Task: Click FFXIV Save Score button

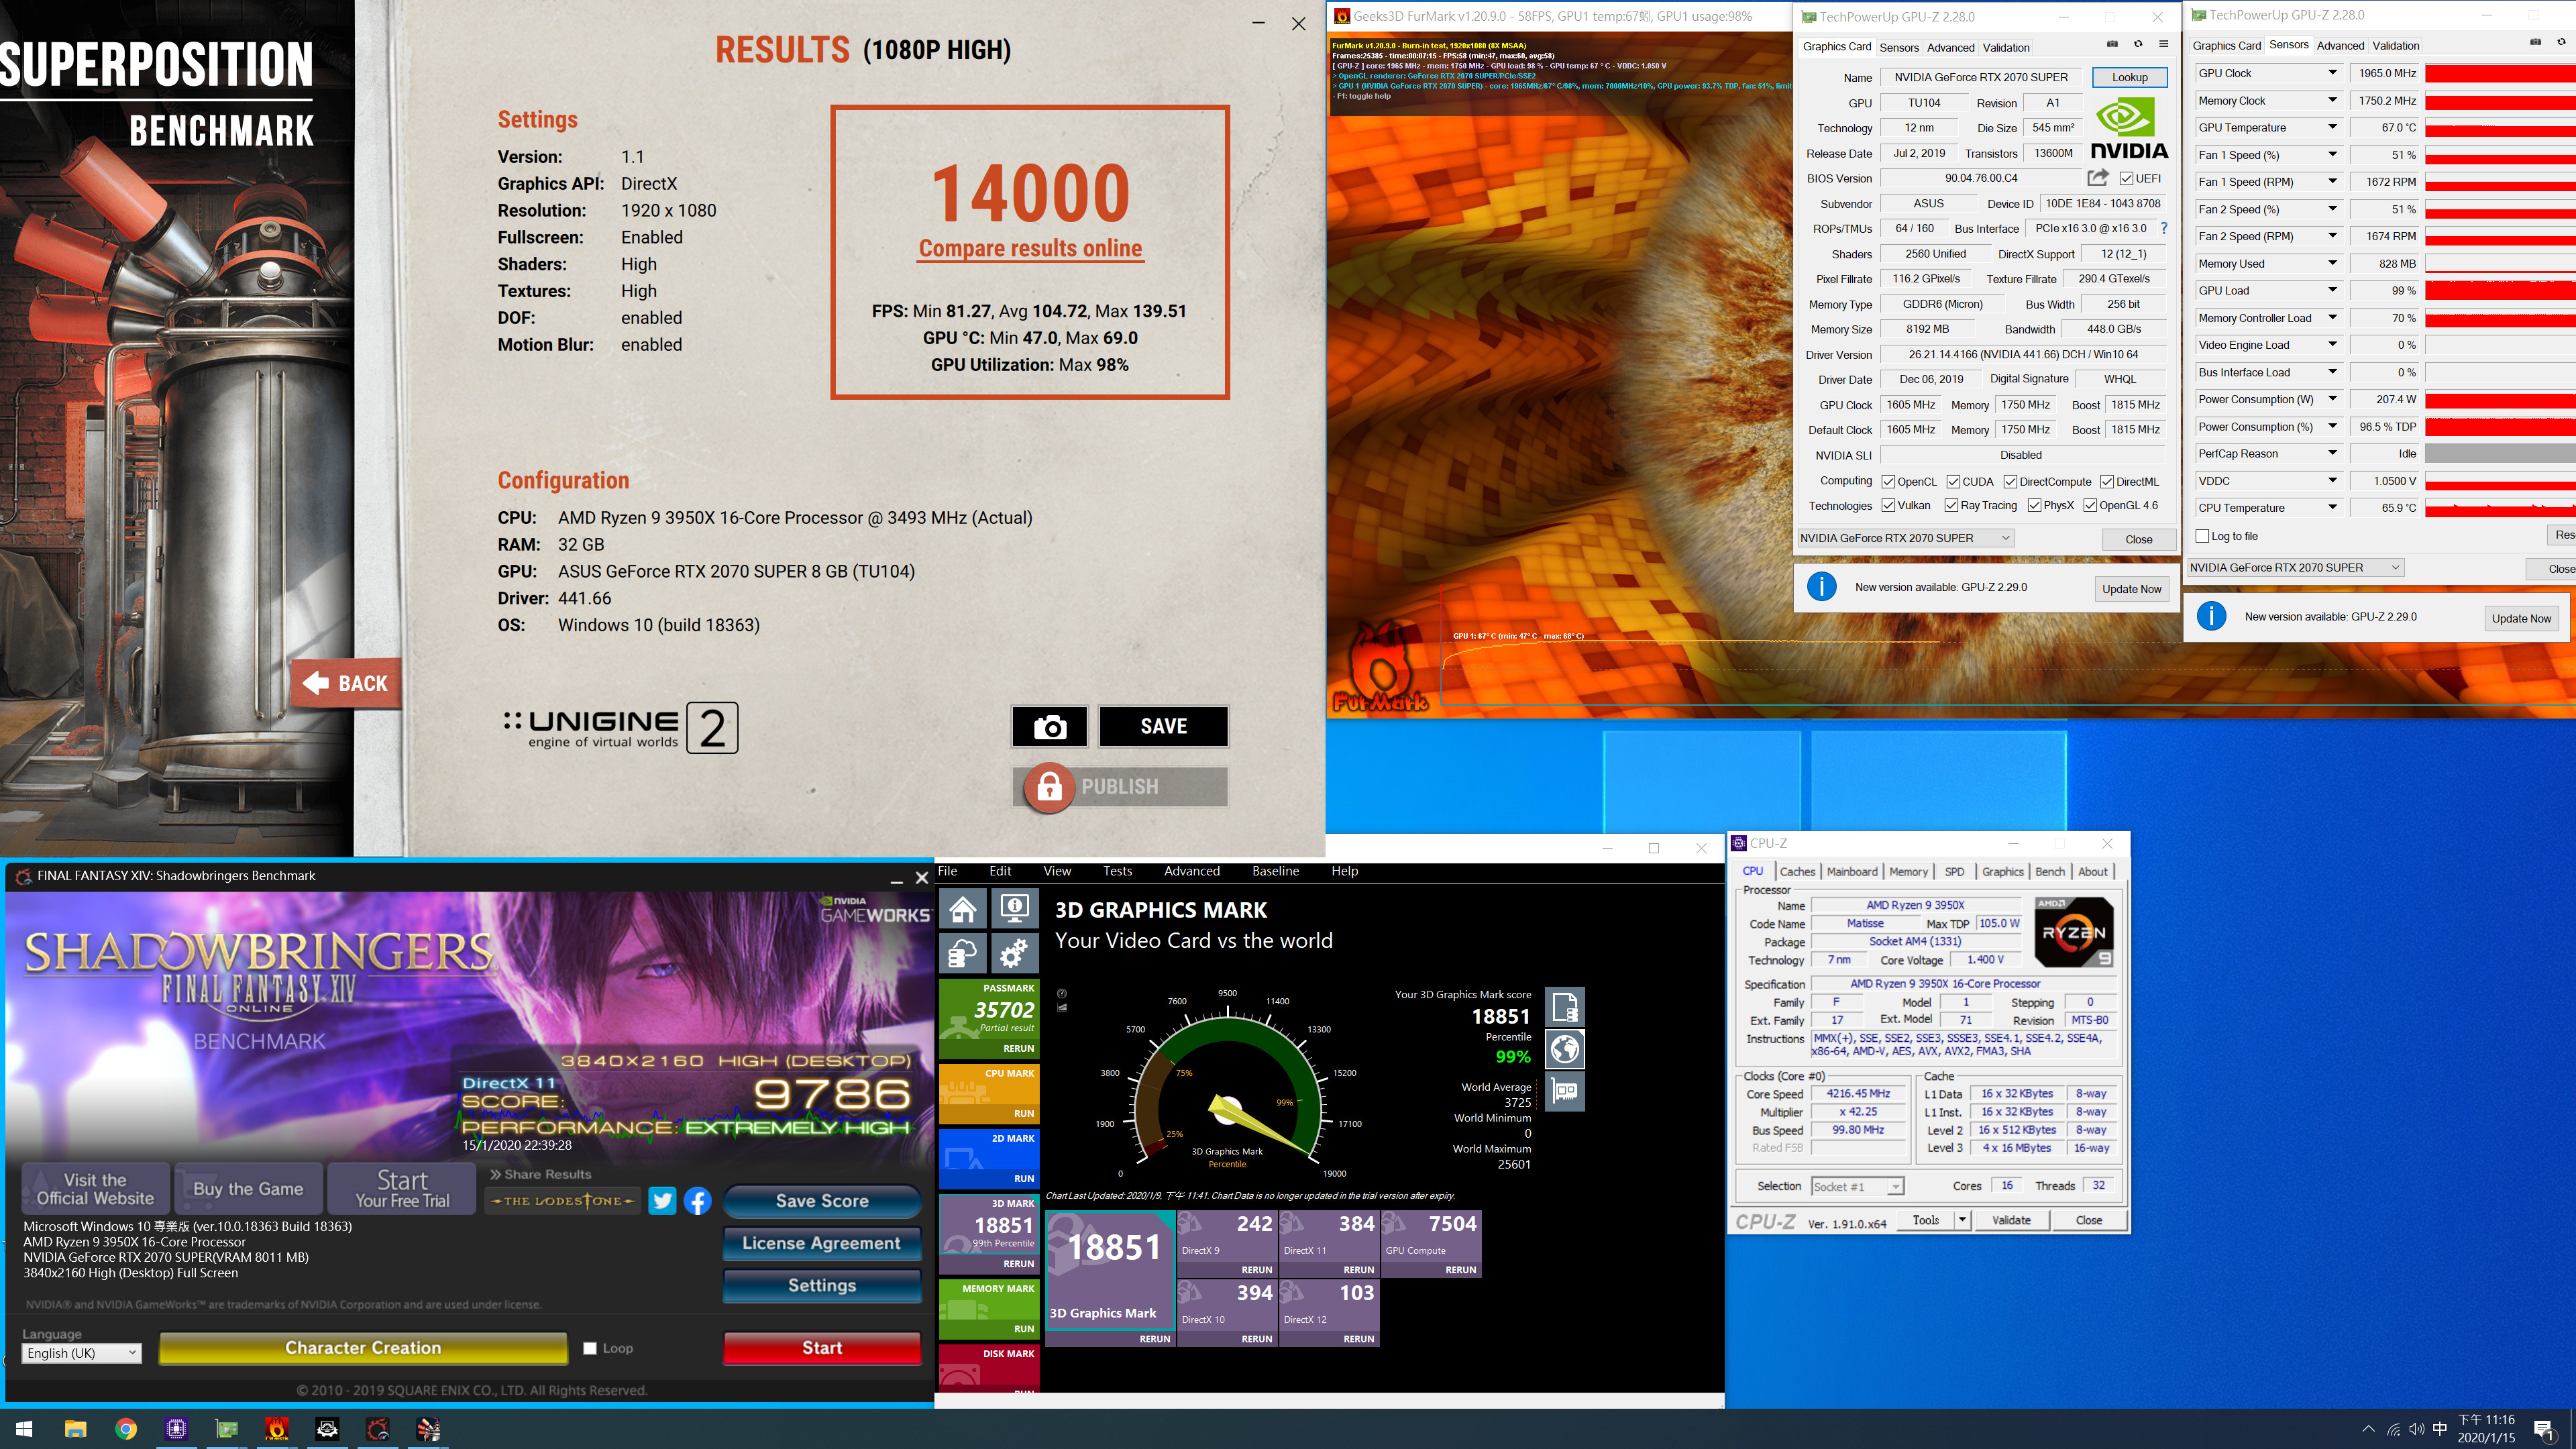Action: pos(822,1200)
